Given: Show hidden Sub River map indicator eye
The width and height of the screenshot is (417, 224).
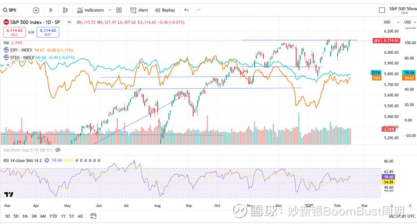Looking at the screenshot, I should click(58, 150).
